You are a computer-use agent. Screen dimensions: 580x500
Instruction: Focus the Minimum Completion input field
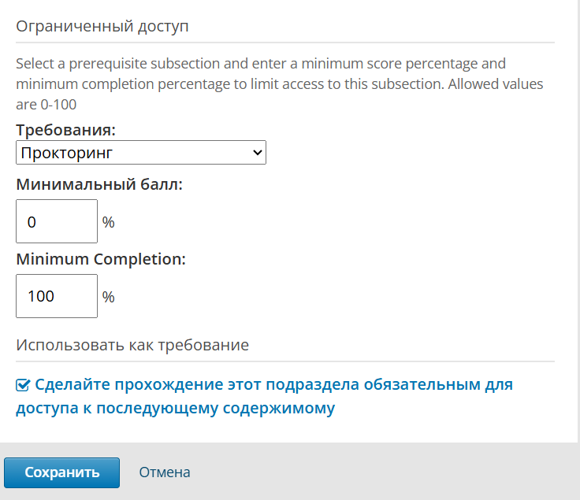57,296
